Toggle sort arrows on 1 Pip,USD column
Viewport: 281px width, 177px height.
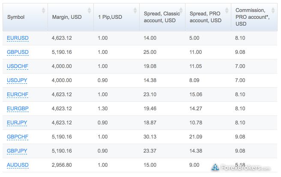[135, 10]
